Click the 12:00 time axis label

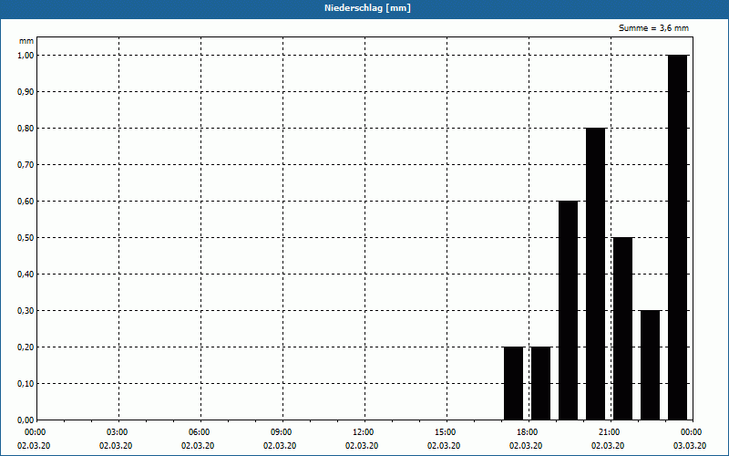pos(365,432)
